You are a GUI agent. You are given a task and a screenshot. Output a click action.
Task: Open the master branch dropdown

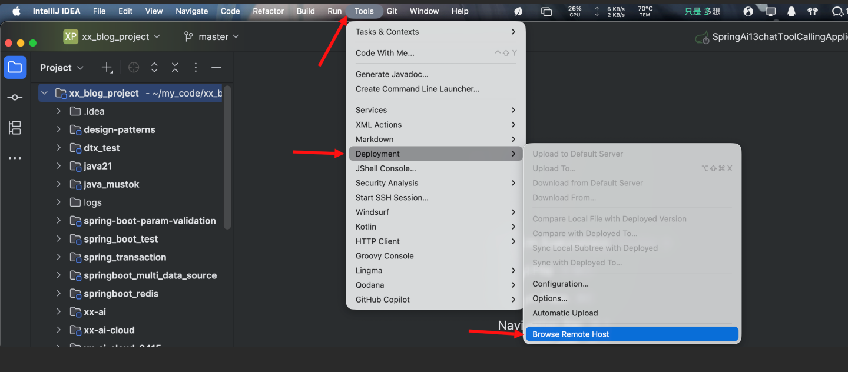click(212, 36)
